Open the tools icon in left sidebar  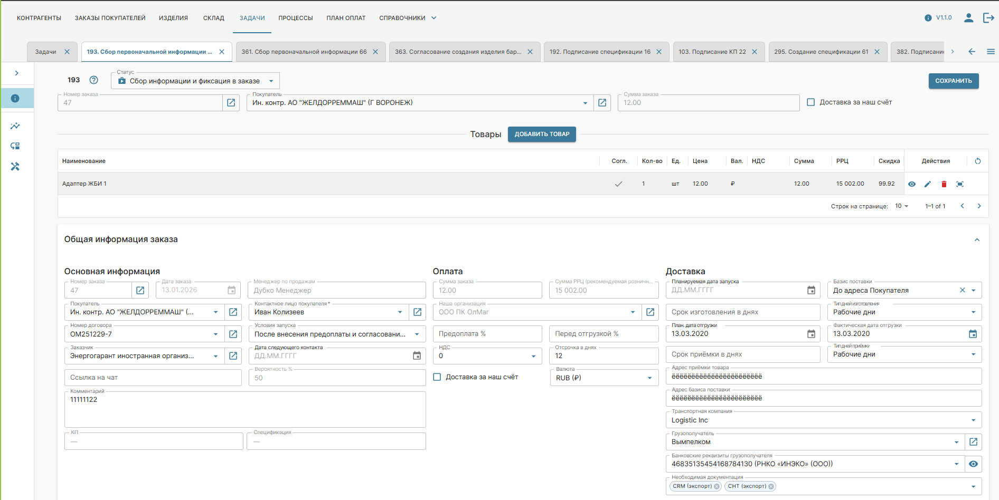[x=15, y=167]
